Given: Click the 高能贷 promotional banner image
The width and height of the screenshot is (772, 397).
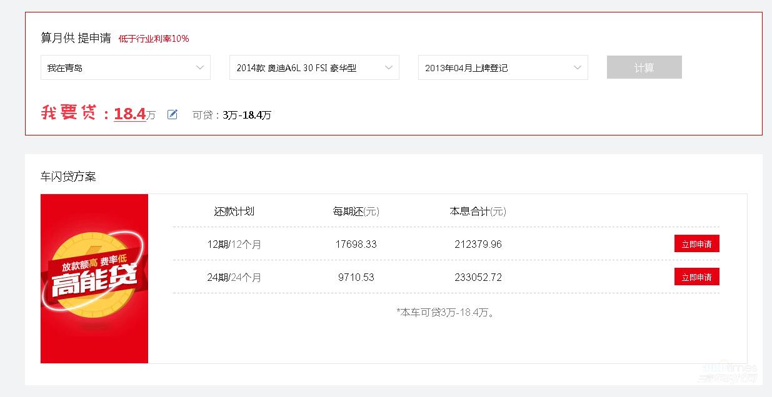Looking at the screenshot, I should (94, 278).
